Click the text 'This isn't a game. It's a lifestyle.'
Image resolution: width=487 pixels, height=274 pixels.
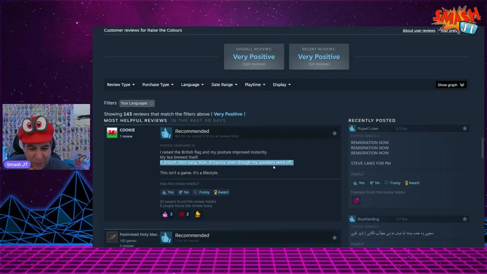coord(189,173)
